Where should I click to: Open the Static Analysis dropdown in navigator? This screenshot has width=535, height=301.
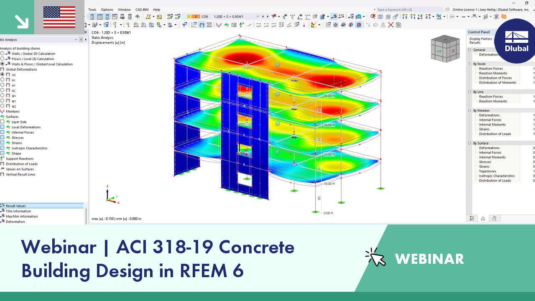76,40
